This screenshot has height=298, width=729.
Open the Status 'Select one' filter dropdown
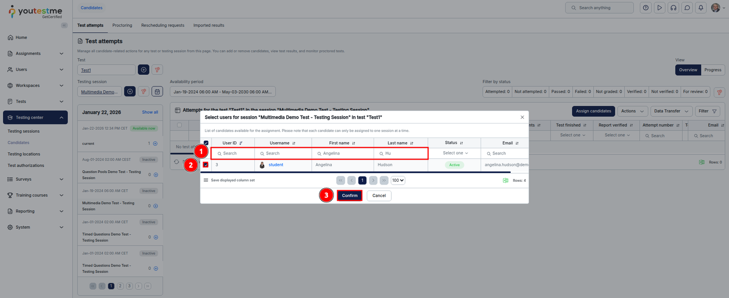coord(455,153)
